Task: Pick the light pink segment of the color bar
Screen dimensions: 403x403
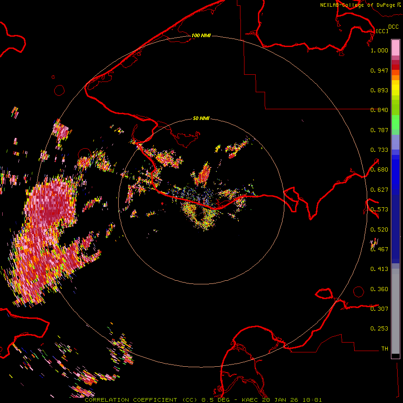Action: pos(395,48)
